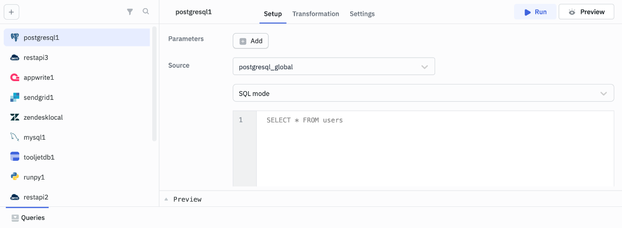
Task: Switch to the Transformation tab
Action: (x=316, y=14)
